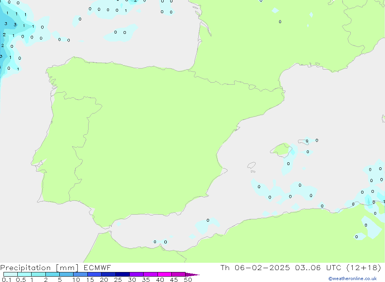Click the '0.5' legend scale label
Screen dimensions: 385x282
[21, 280]
